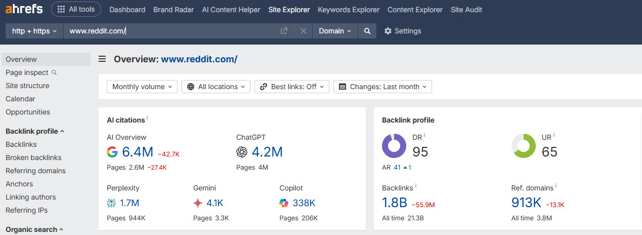Click All time 3.8M ref. domains text

pos(532,218)
